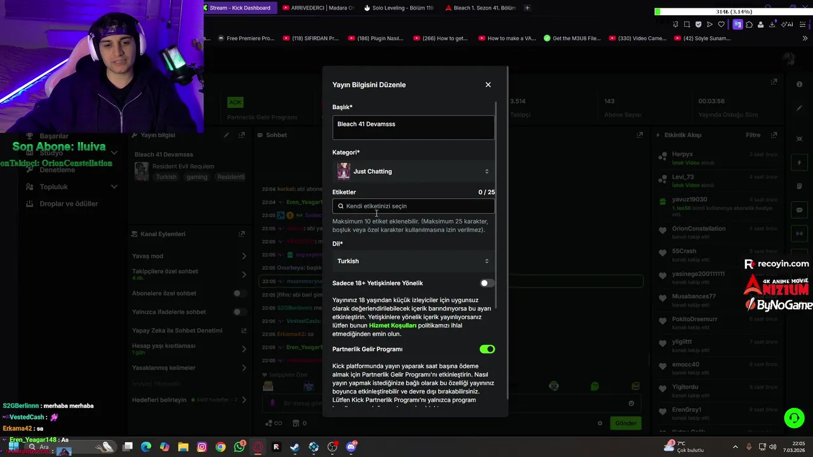Open Instagram from the taskbar
This screenshot has width=813, height=457.
pyautogui.click(x=202, y=447)
